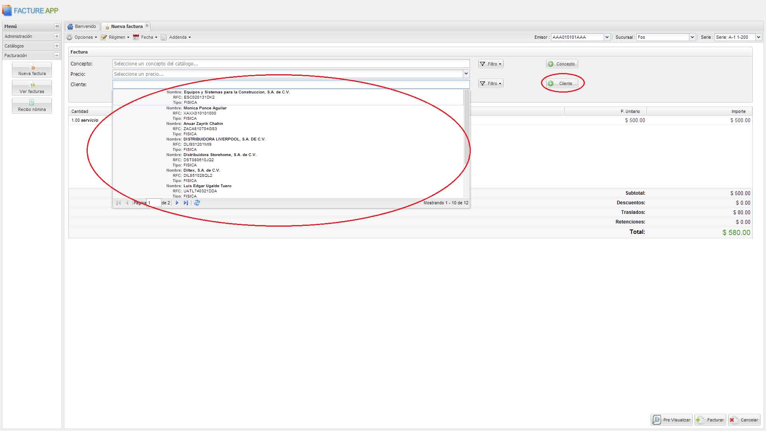Go to next page of client list

[177, 203]
